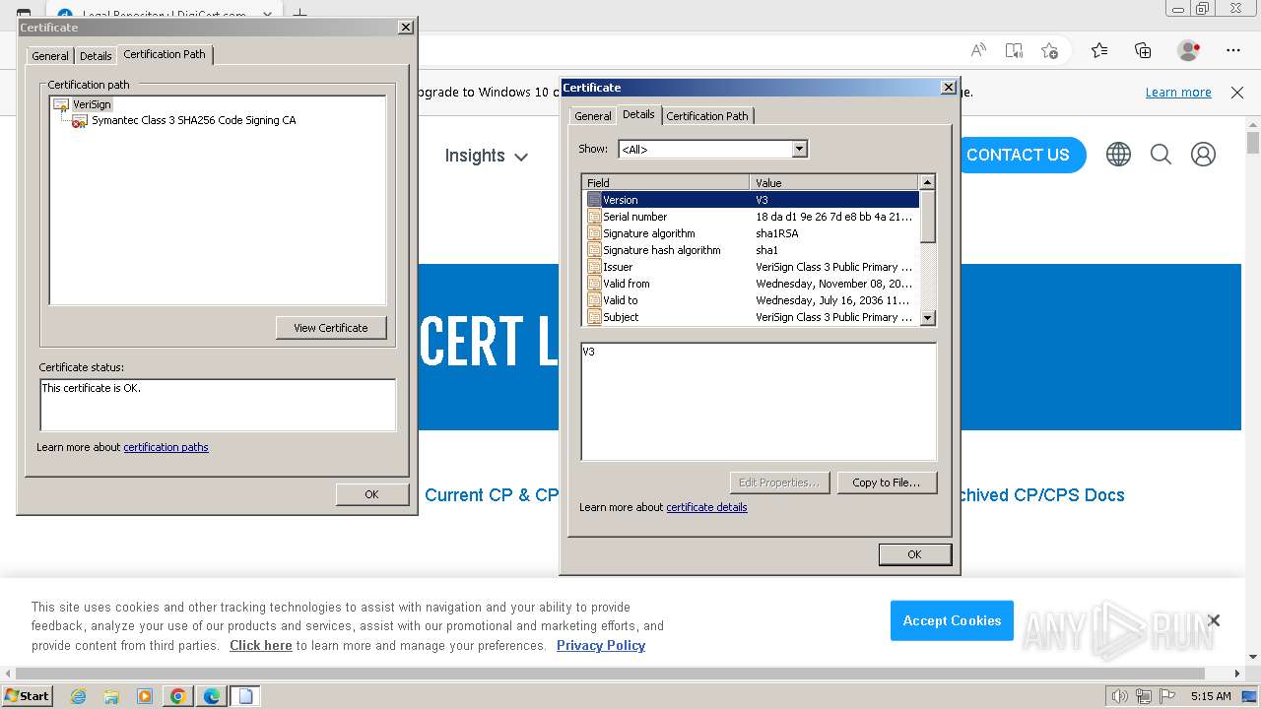Image resolution: width=1261 pixels, height=709 pixels.
Task: Expand the Show filter dropdown
Action: pos(800,150)
